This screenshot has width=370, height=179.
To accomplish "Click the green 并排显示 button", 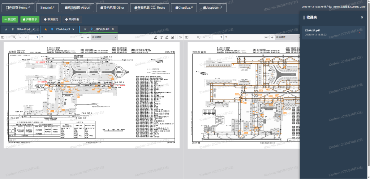I will coord(30,19).
